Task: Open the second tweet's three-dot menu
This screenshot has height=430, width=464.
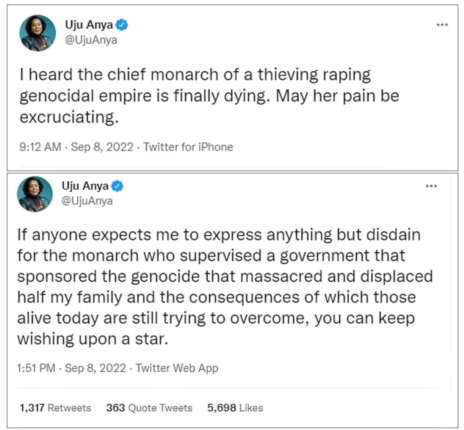Action: (x=431, y=186)
